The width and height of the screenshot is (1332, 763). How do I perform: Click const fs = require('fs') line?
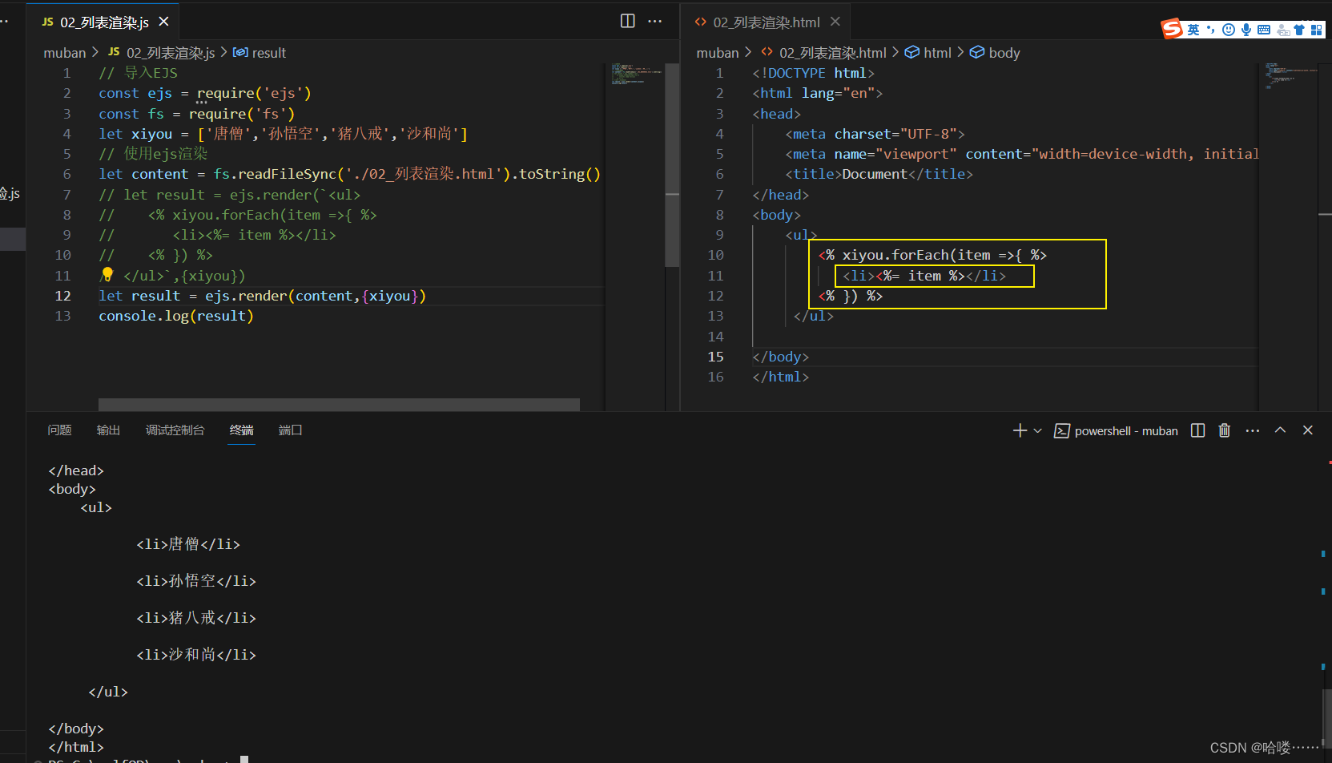point(196,114)
